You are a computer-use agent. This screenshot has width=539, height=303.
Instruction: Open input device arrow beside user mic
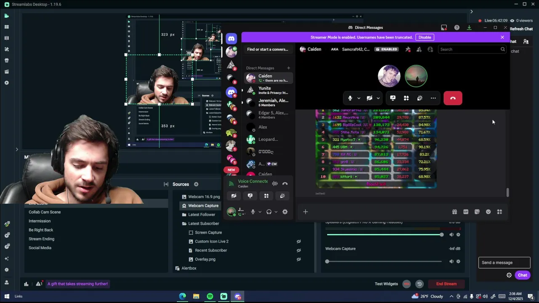coord(260,212)
